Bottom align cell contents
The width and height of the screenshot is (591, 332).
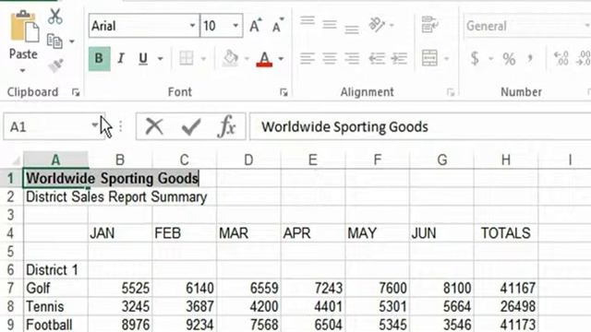pyautogui.click(x=352, y=30)
